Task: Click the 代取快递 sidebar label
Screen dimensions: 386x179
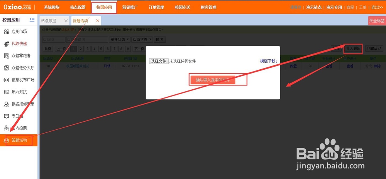Action: point(19,44)
